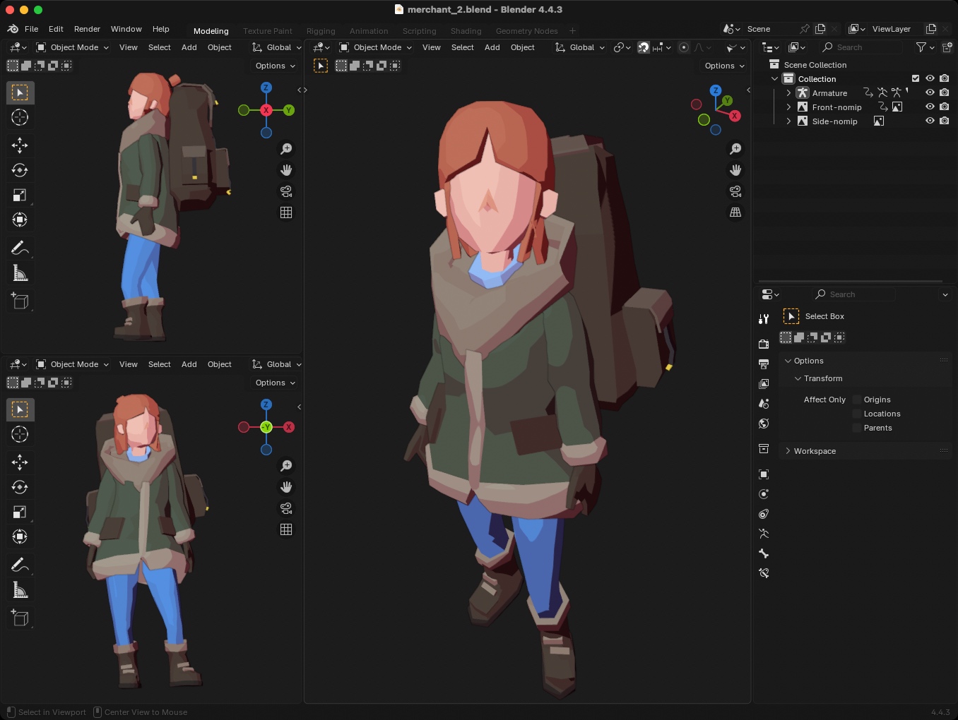Select the Cursor tool in top-left viewport
This screenshot has height=720, width=958.
click(x=20, y=117)
